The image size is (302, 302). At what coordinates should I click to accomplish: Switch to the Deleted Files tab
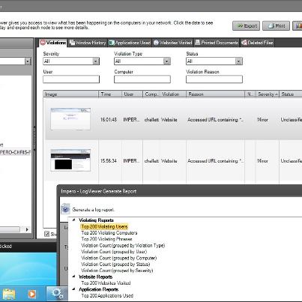257,43
